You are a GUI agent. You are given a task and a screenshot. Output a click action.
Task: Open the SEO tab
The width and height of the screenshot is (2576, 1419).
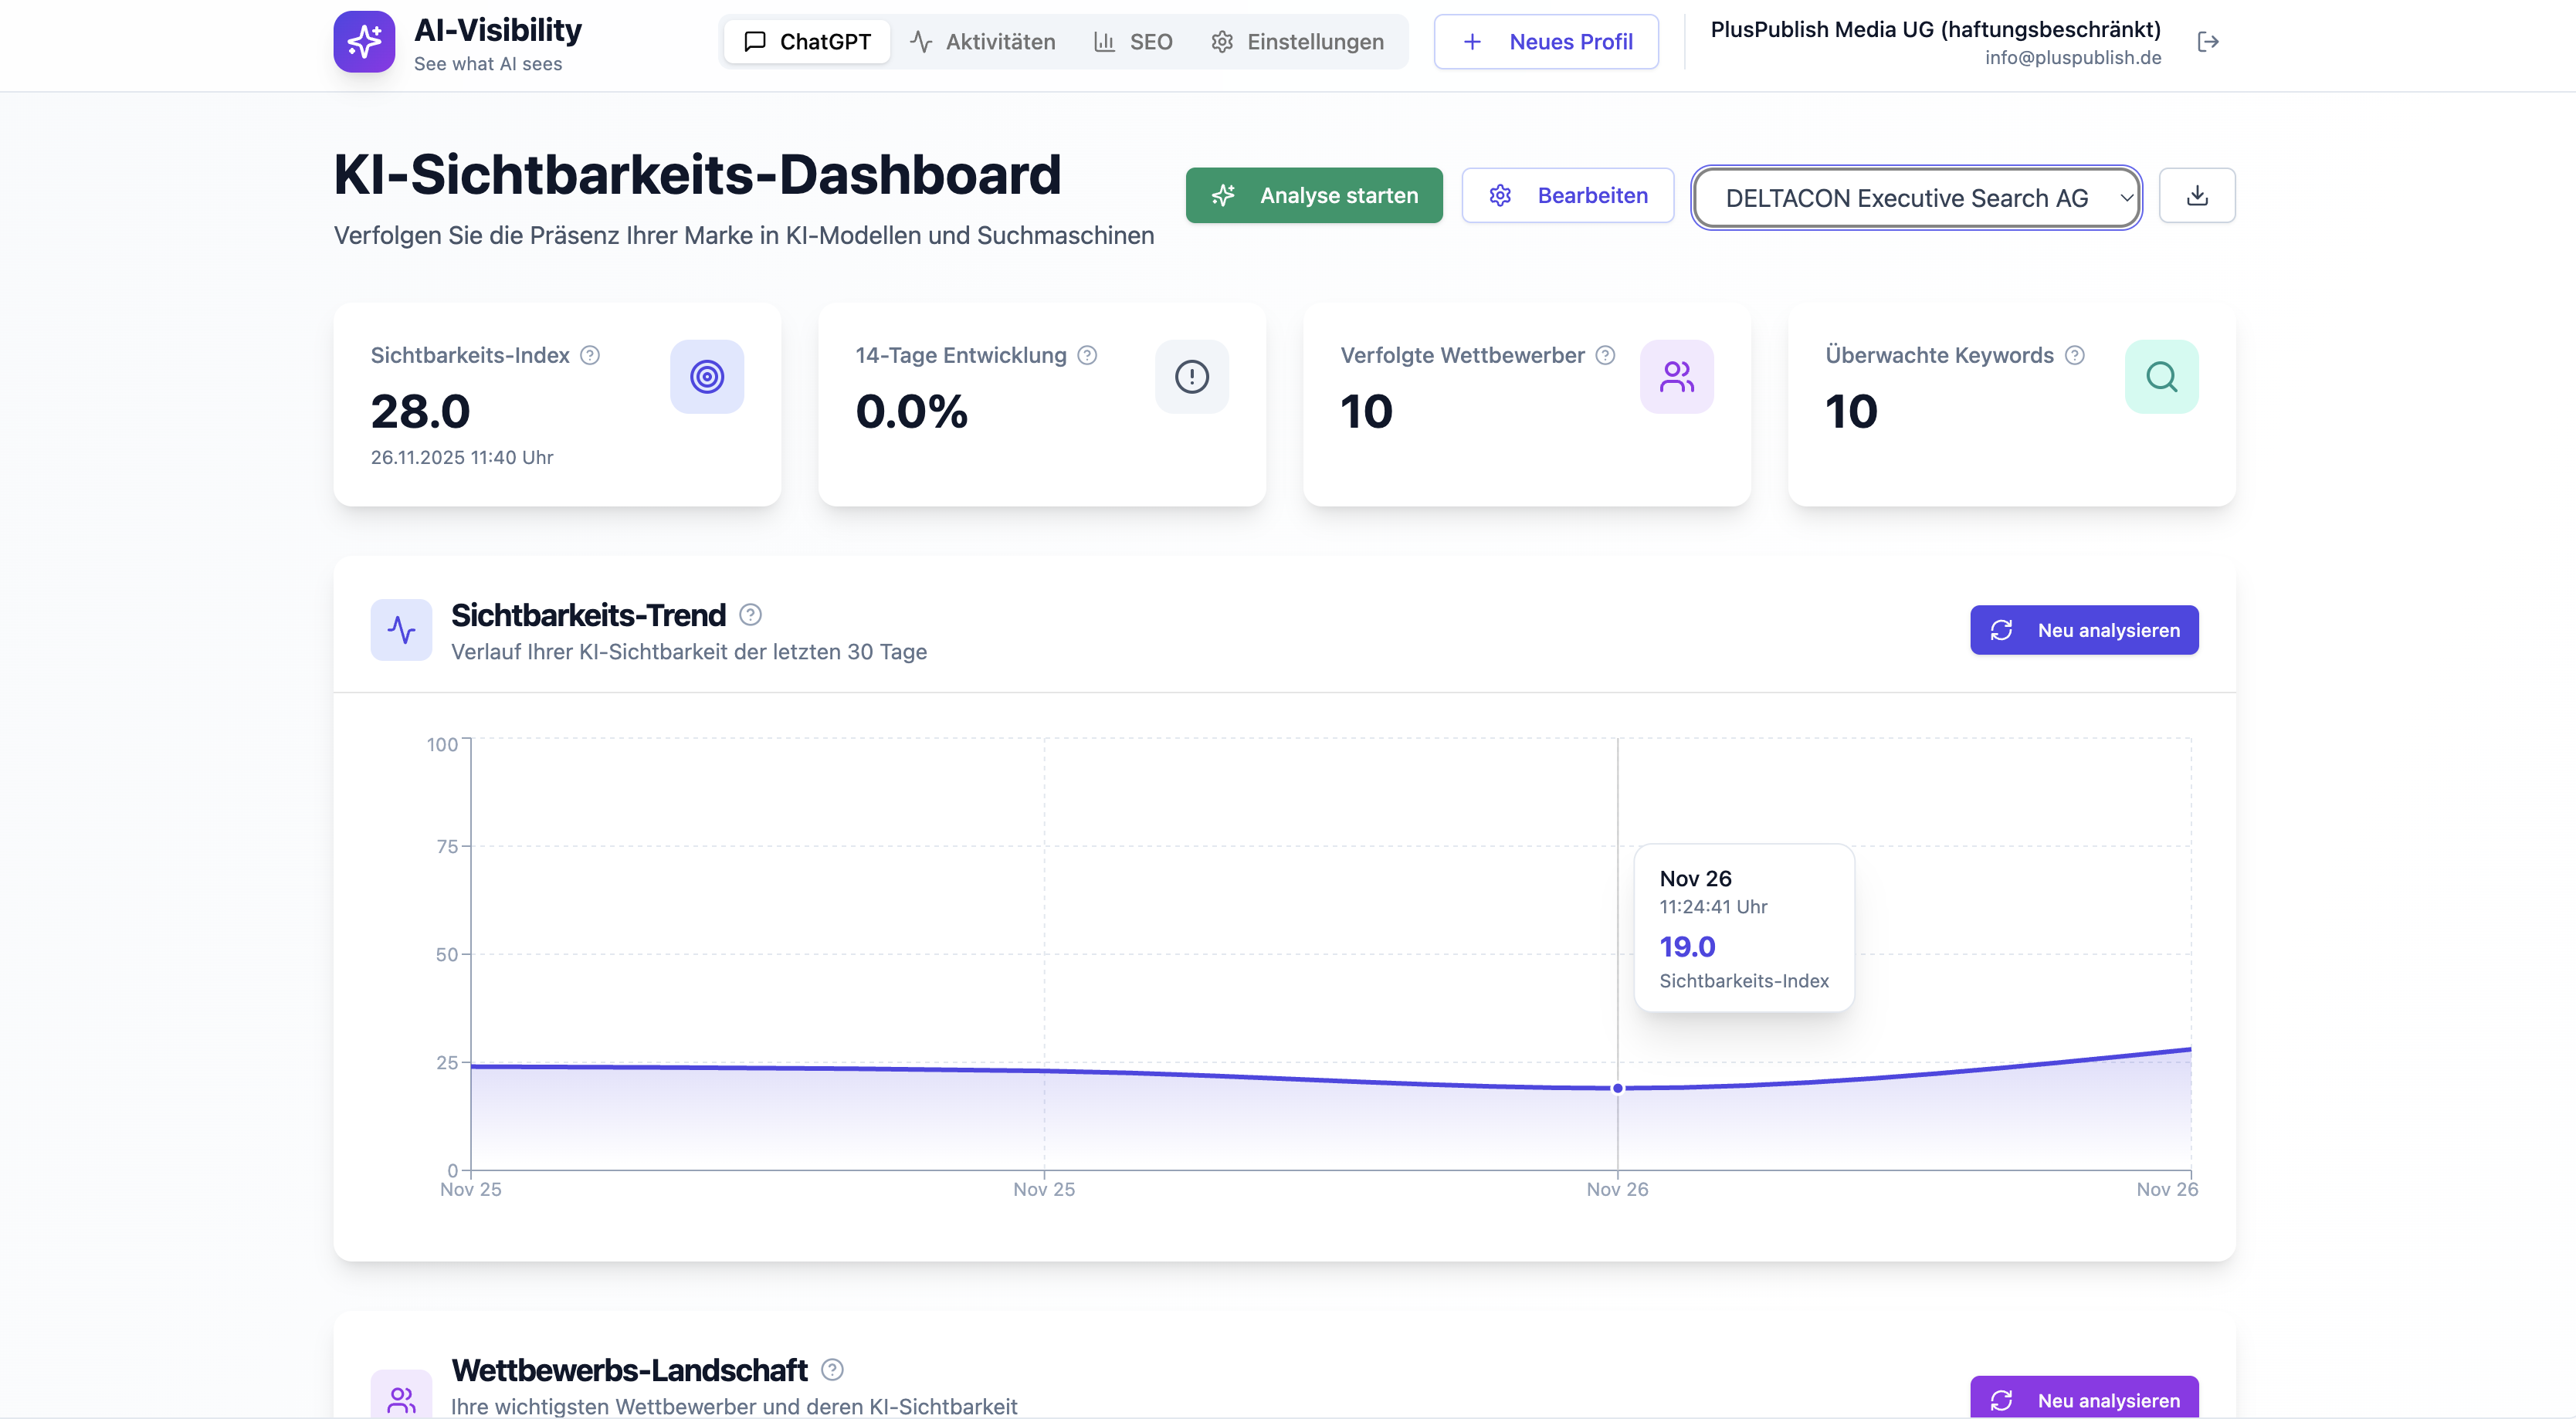[1133, 42]
